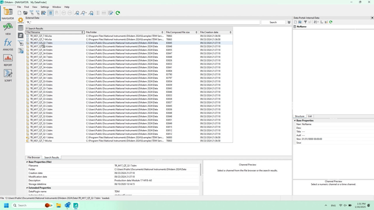The height and width of the screenshot is (210, 374).
Task: Click the search query input field
Action: (142, 22)
